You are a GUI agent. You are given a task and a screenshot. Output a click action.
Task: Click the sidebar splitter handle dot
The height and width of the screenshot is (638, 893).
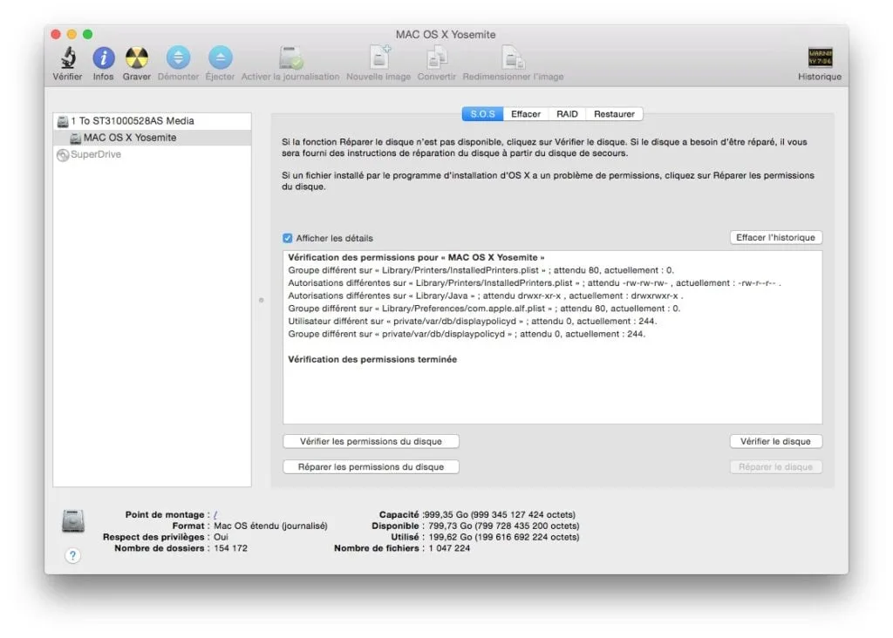pos(262,300)
